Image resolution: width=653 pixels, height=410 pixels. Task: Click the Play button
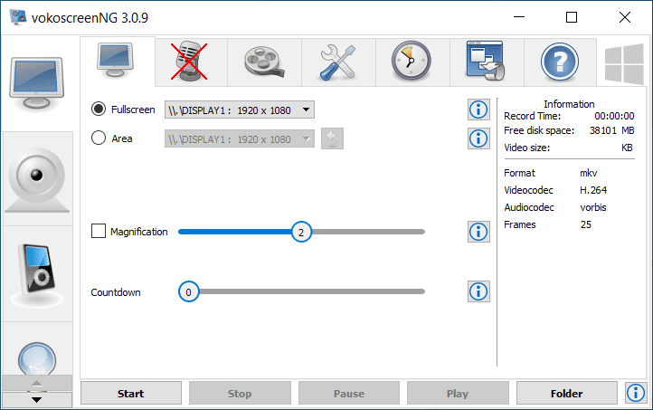pyautogui.click(x=458, y=393)
